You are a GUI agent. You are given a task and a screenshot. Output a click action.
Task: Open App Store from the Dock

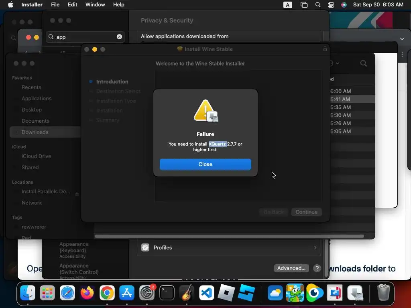[127, 292]
